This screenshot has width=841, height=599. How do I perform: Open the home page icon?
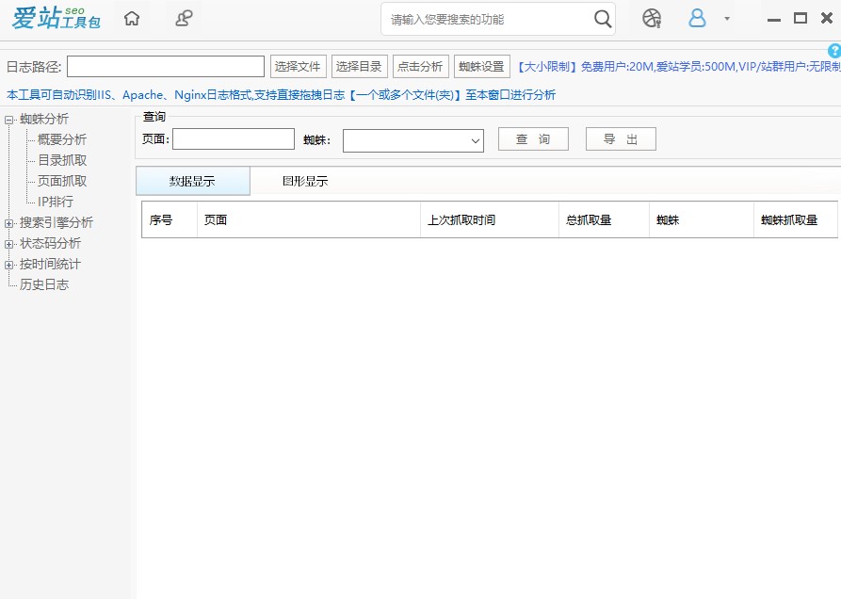click(132, 17)
